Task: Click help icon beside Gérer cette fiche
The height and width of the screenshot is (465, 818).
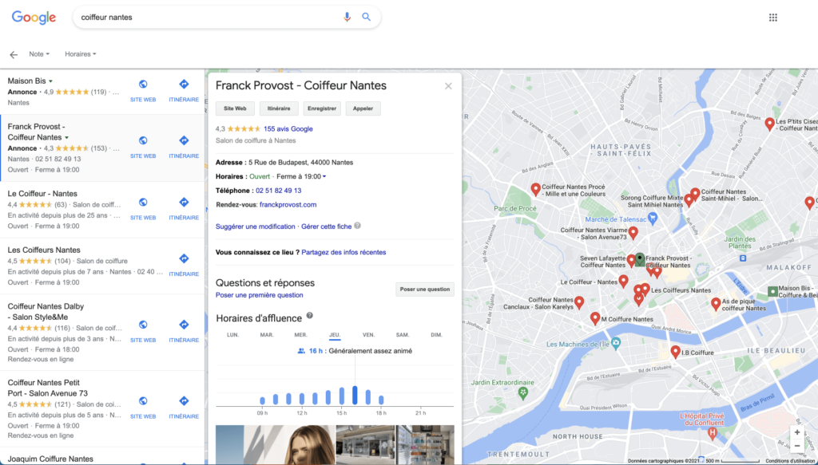Action: pos(357,226)
